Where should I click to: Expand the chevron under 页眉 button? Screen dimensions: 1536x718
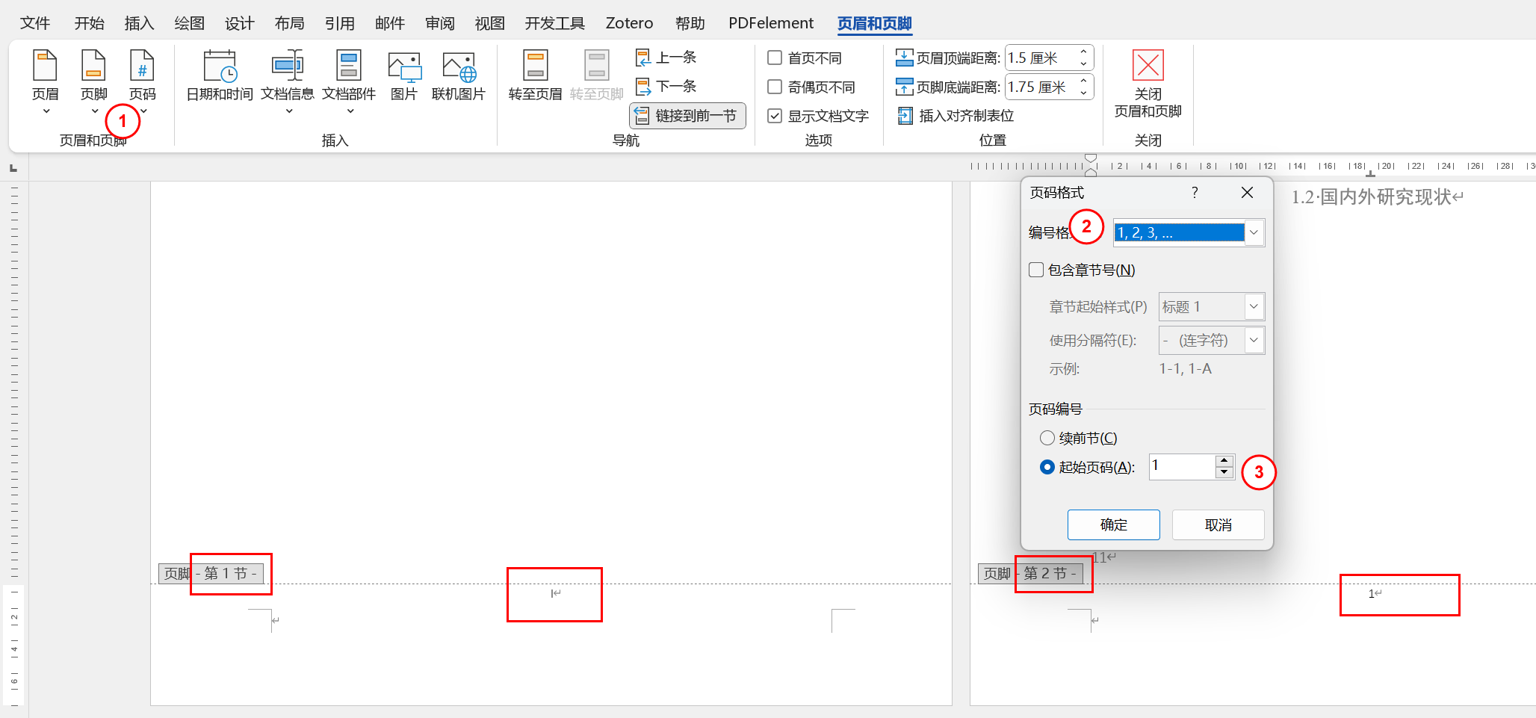pos(46,111)
